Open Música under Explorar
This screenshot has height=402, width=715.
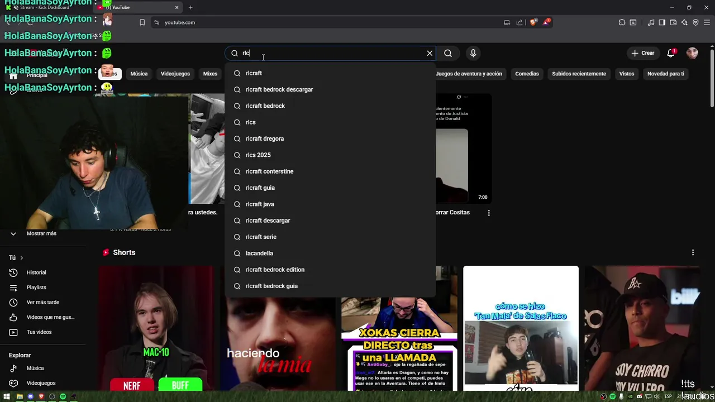[42, 368]
